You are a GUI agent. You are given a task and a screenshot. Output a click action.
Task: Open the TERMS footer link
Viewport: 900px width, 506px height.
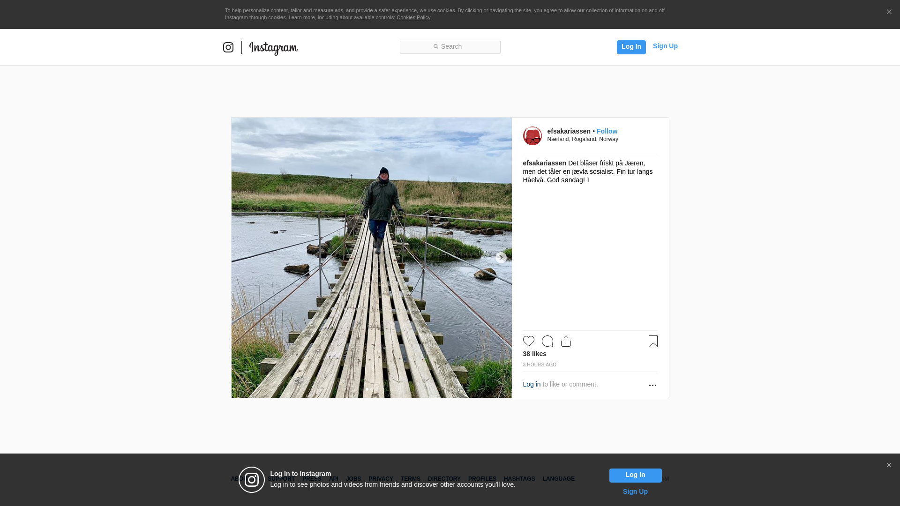[411, 479]
